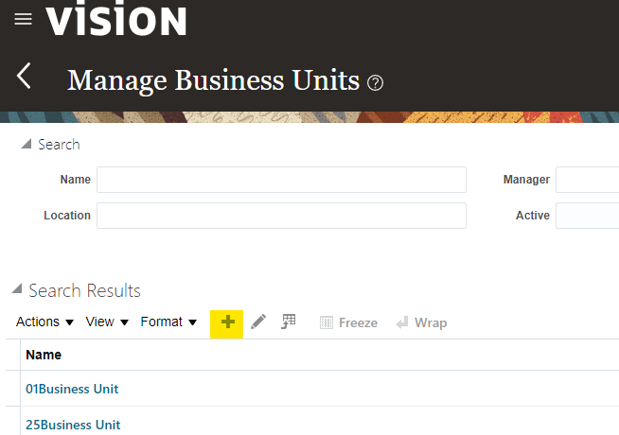Collapse the Search section
Viewport: 619px width, 435px height.
click(x=26, y=145)
